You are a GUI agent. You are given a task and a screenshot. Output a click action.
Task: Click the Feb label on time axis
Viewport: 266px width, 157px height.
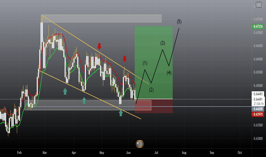[19, 153]
